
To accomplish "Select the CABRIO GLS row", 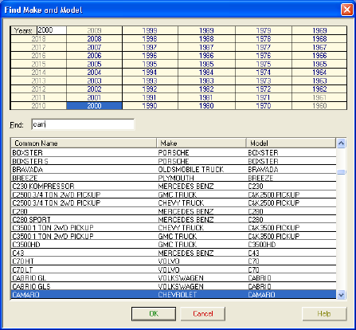I will (x=174, y=286).
